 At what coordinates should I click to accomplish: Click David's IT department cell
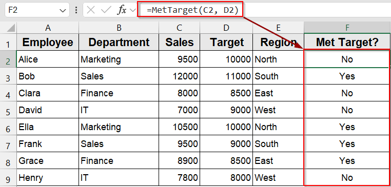pyautogui.click(x=119, y=110)
